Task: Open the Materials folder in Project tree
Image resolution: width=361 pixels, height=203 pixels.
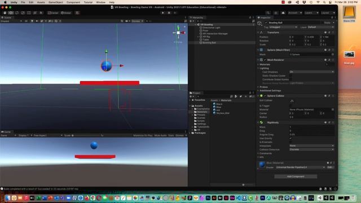Action: point(200,112)
